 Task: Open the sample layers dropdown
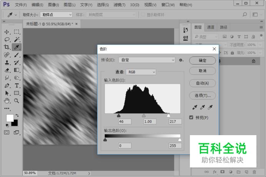(x=111, y=15)
